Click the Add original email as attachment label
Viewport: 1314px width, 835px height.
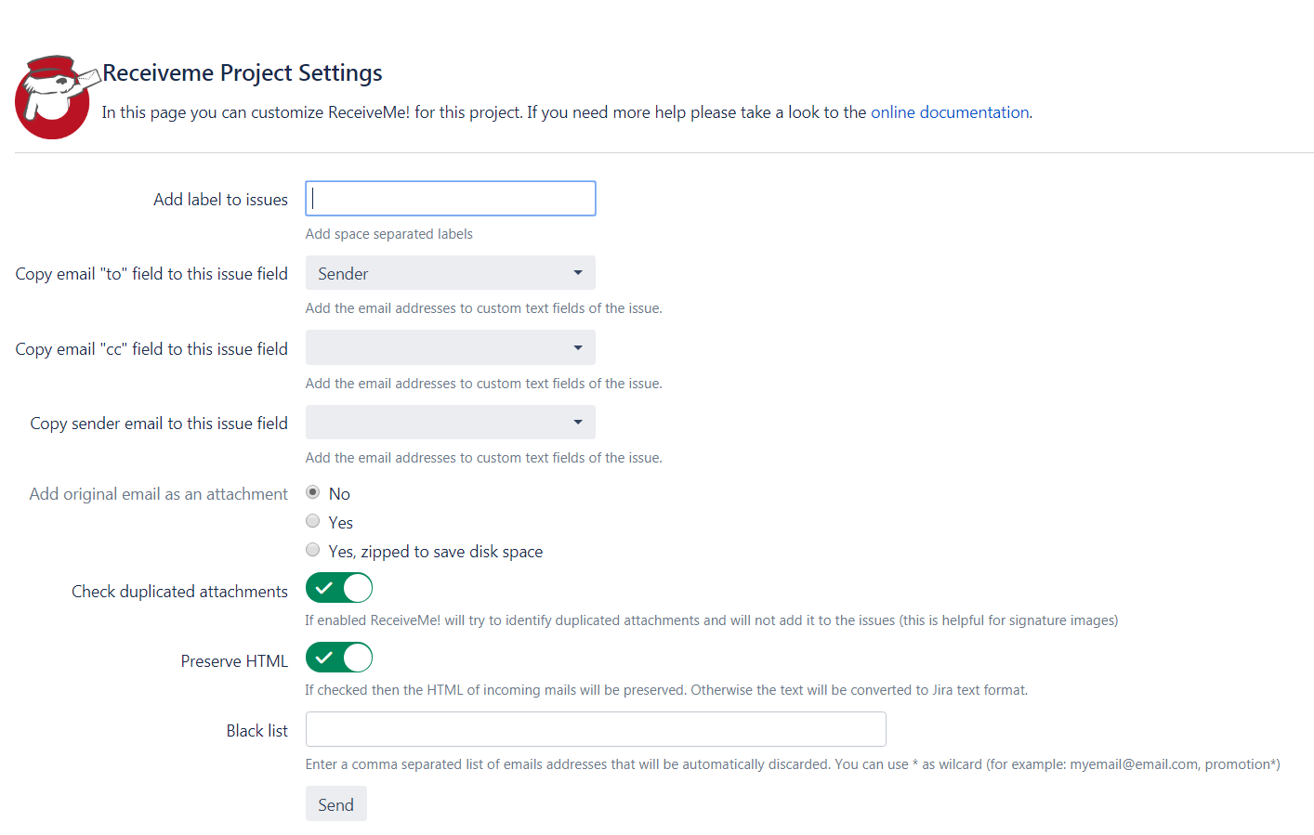tap(159, 494)
